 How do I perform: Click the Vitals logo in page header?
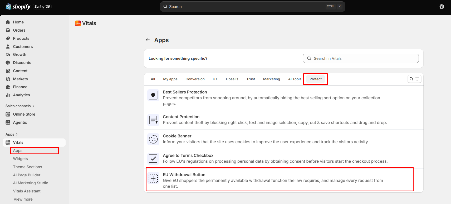click(78, 23)
